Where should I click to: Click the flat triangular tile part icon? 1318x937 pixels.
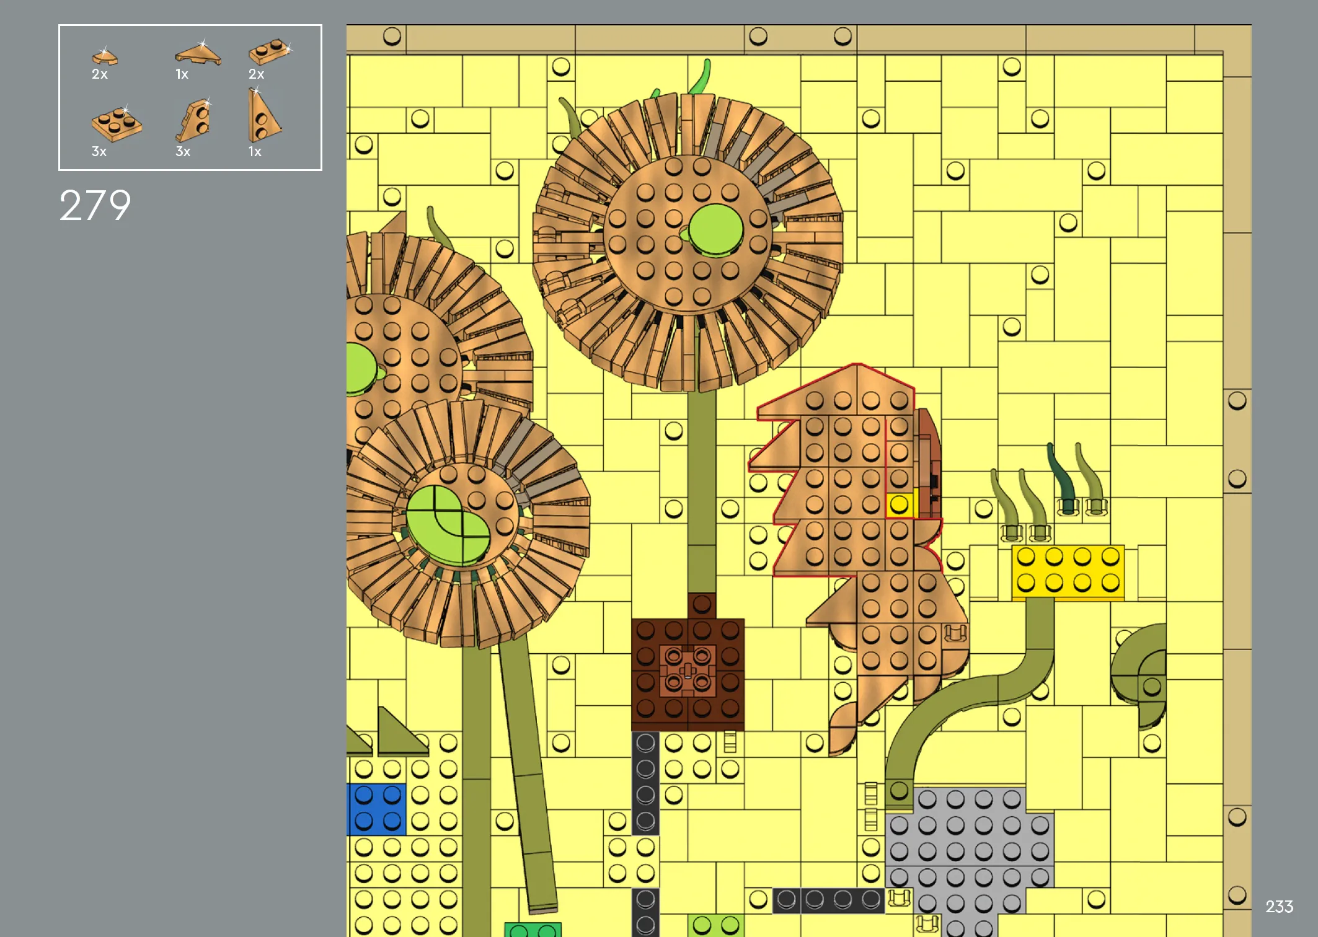pyautogui.click(x=198, y=54)
